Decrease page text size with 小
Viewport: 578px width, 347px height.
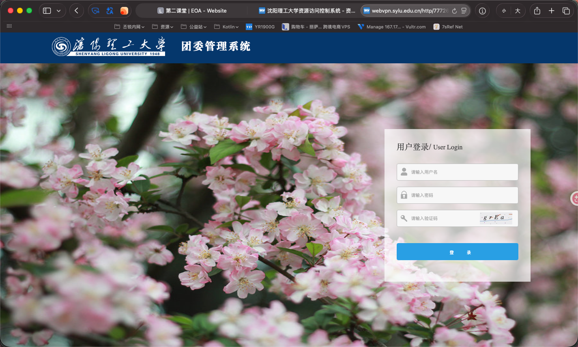pyautogui.click(x=504, y=11)
